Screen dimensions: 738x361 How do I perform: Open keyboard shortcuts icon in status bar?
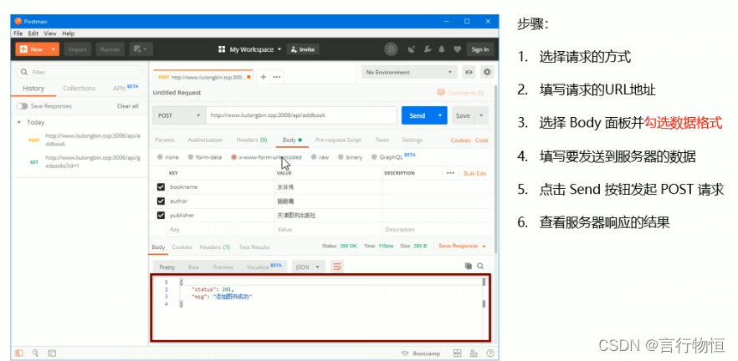click(474, 353)
